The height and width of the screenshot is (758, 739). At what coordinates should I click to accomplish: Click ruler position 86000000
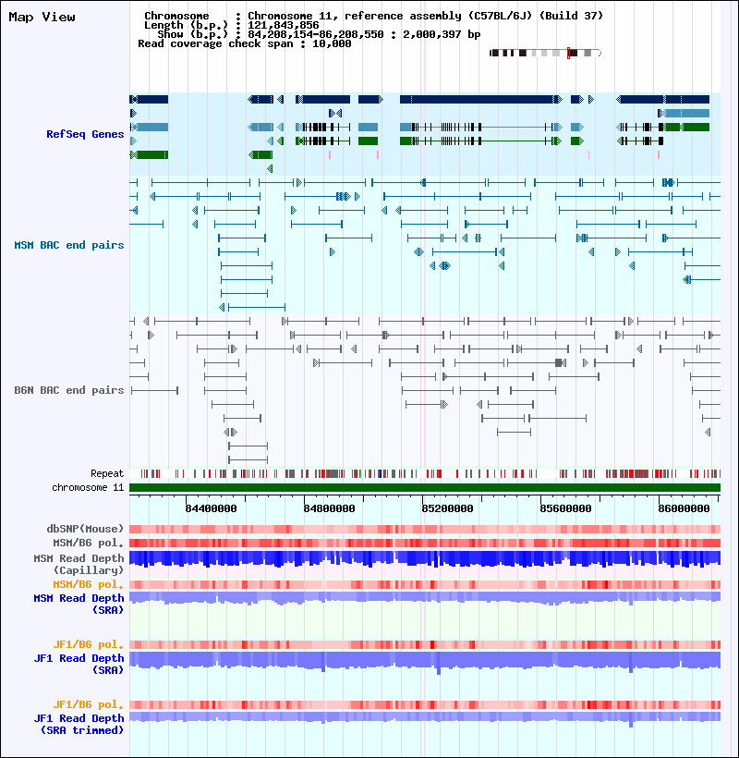[x=684, y=508]
